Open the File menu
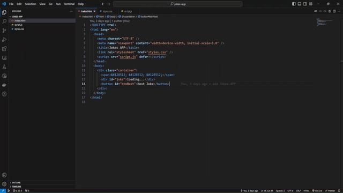 point(11,4)
